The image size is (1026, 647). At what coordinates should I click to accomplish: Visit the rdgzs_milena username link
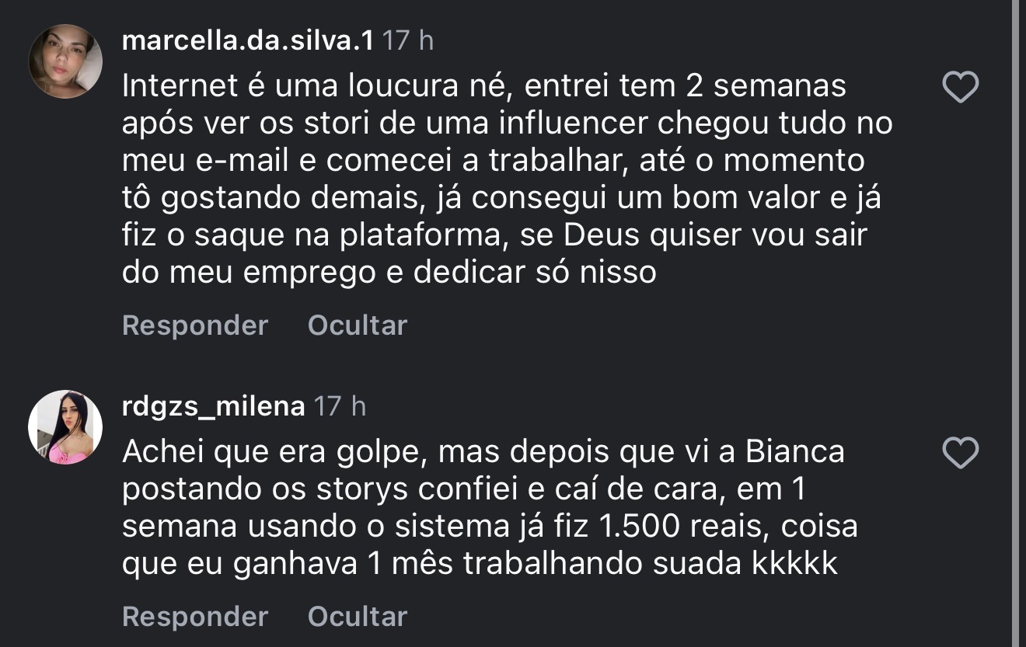coord(213,406)
